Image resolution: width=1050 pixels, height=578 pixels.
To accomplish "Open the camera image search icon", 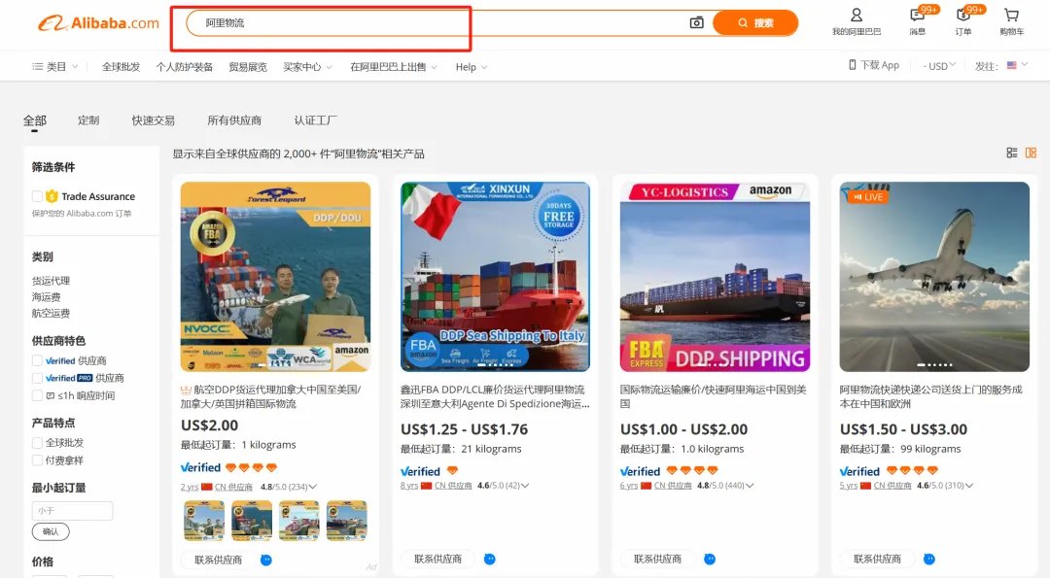I will 696,21.
